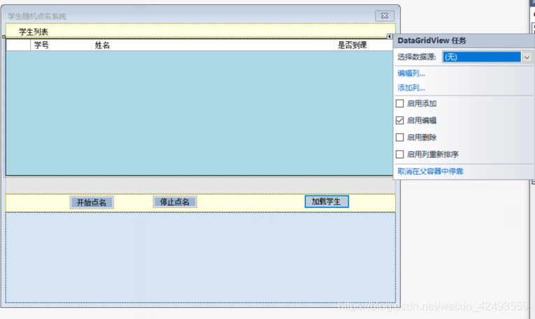Enable the 启用添加 checkbox

pos(399,103)
